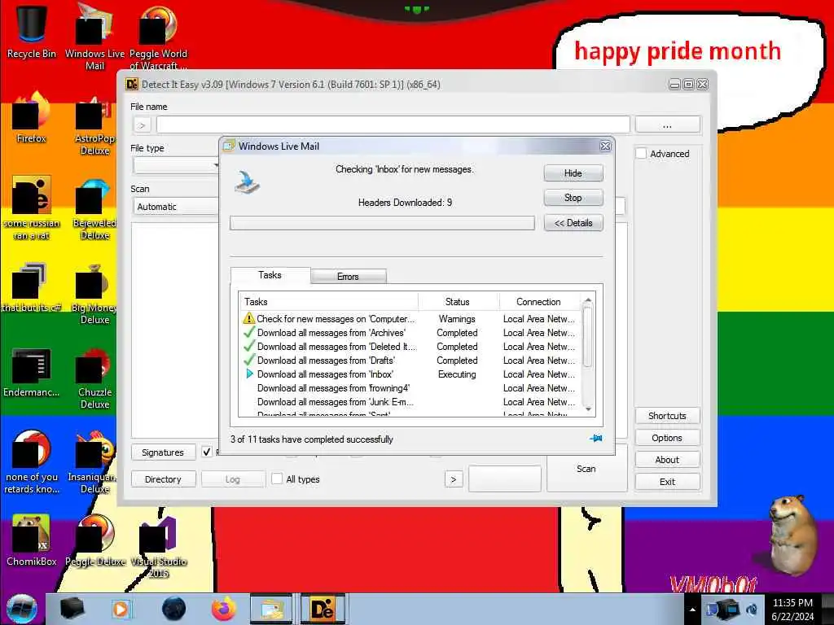The height and width of the screenshot is (625, 834).
Task: Open Peggle Deluxe desktop shortcut
Action: 94,540
